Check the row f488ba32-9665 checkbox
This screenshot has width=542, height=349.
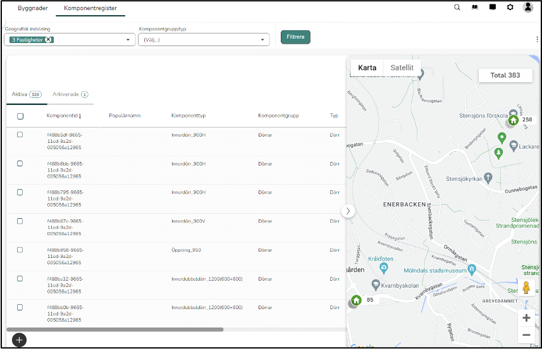point(20,279)
